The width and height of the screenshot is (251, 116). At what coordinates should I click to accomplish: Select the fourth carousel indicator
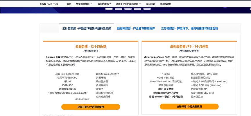[137, 9]
